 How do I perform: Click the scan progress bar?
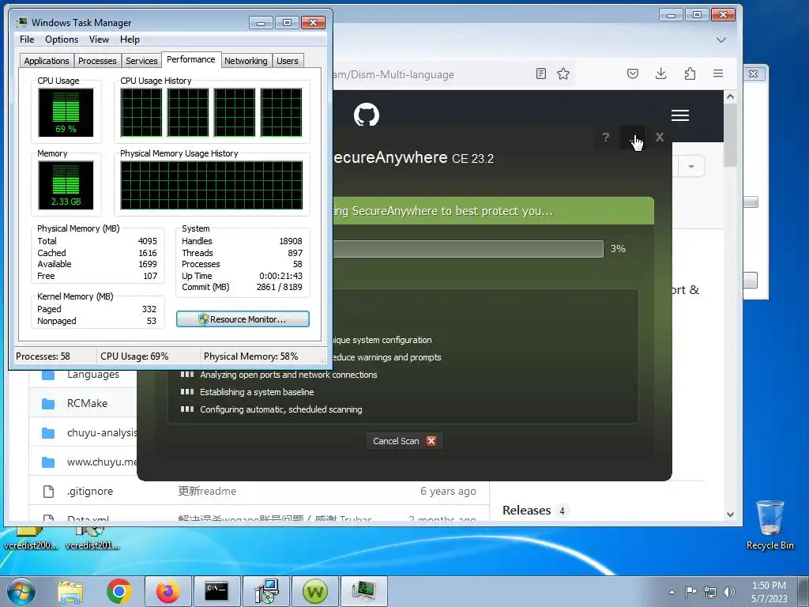pos(468,249)
